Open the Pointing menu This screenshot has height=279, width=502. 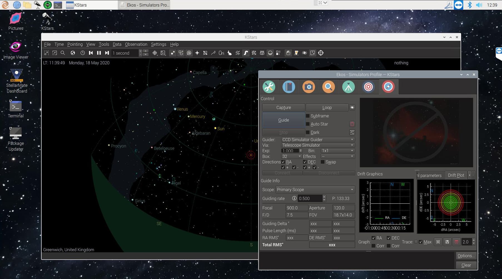[x=75, y=44]
